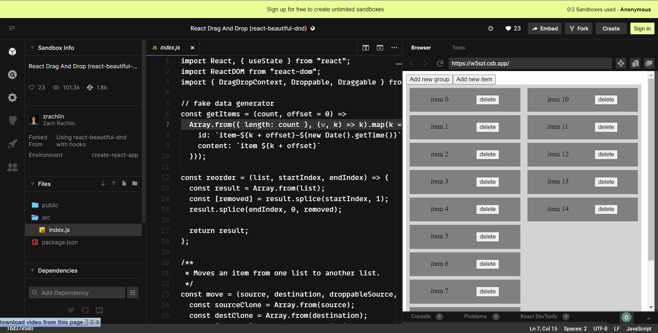Open the React DevTools panel tab
The image size is (658, 333).
545,316
